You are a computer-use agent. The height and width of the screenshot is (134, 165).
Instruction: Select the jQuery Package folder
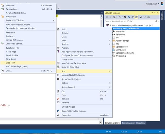tap(122, 41)
